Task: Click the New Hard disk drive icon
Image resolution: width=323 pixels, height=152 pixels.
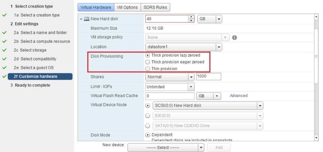Action: 86,19
